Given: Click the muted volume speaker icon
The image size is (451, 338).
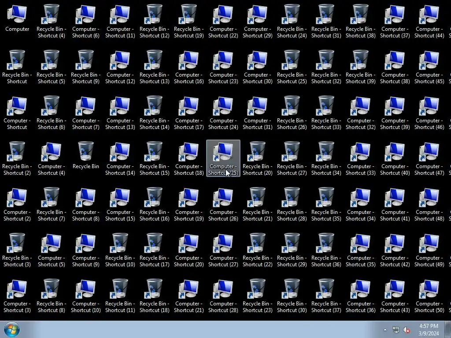Looking at the screenshot, I should 407,330.
